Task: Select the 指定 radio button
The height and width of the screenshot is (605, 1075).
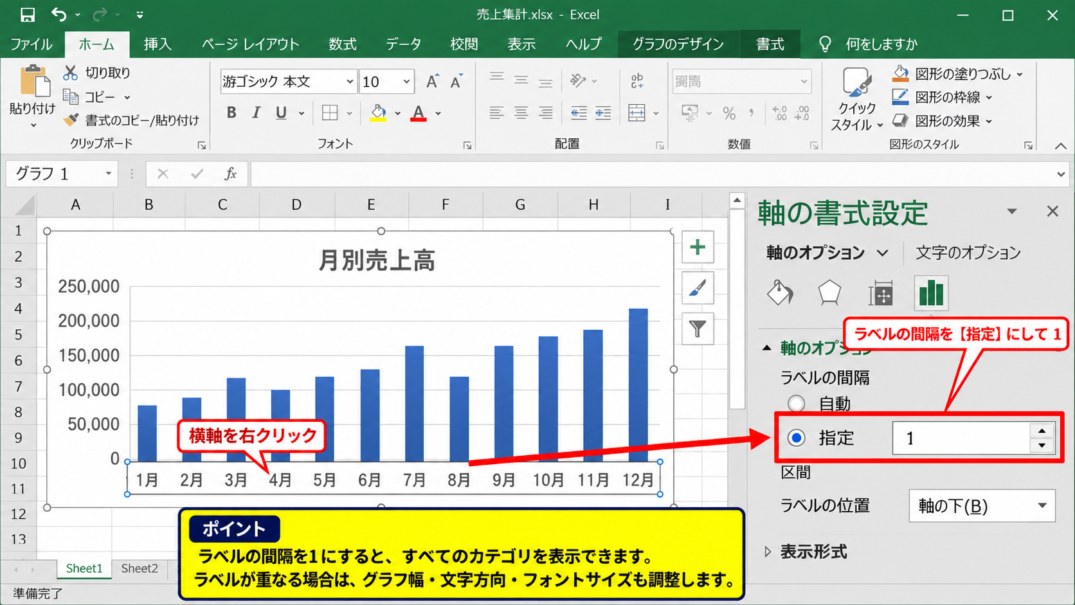Action: pyautogui.click(x=797, y=438)
